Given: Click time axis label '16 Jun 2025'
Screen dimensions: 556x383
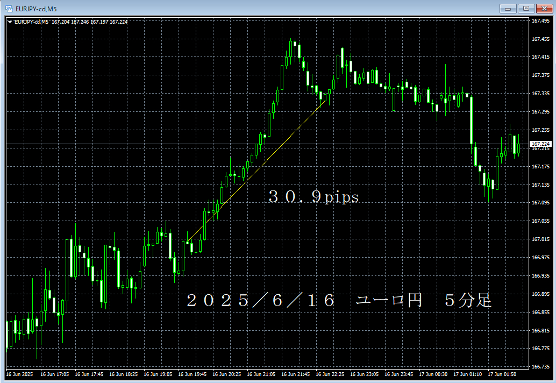Looking at the screenshot, I should tap(19, 374).
